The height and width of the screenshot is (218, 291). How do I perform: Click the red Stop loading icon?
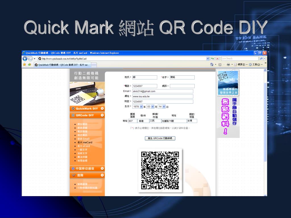point(217,58)
